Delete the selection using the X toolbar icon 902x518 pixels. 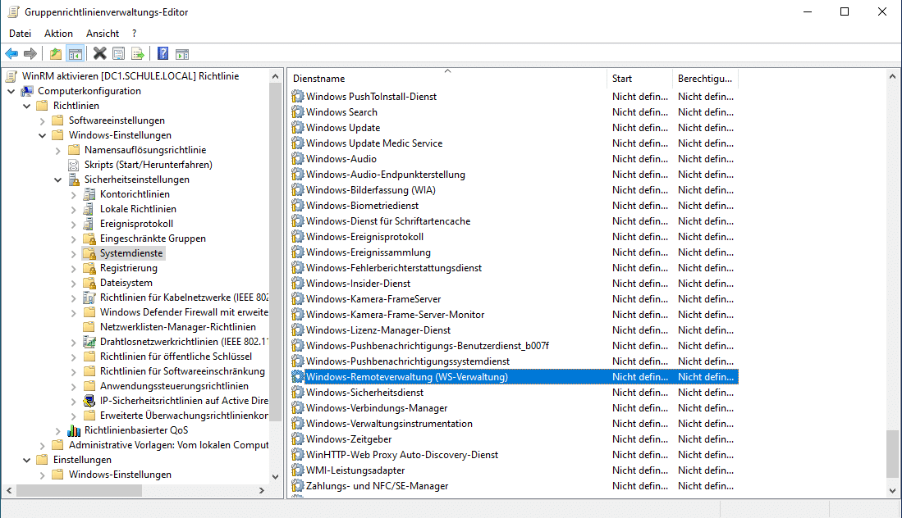tap(98, 52)
